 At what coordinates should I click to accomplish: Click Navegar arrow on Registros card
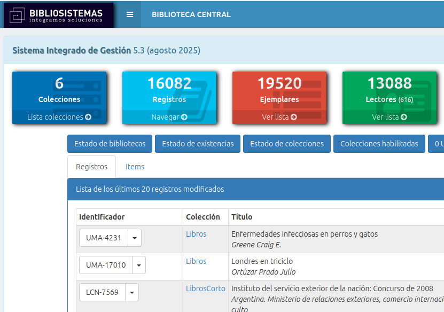[x=169, y=117]
